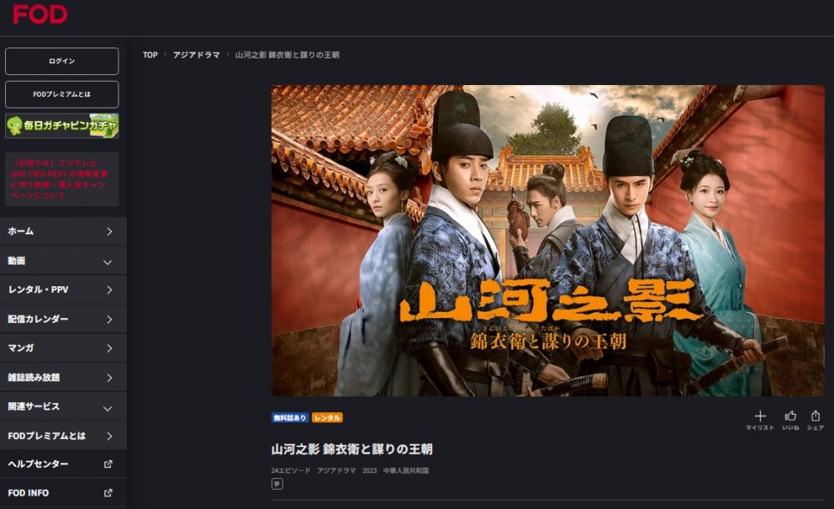The image size is (834, 509).
Task: Go to マンガ menu item
Action: click(x=63, y=348)
